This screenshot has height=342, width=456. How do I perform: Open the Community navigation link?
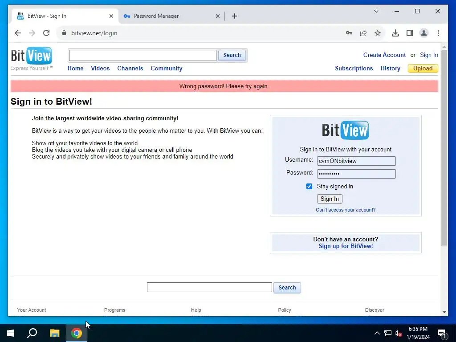point(167,68)
